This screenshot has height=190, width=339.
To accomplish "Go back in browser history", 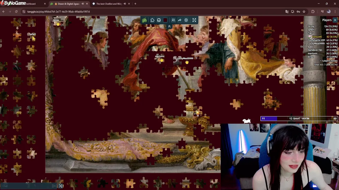I will [3, 12].
